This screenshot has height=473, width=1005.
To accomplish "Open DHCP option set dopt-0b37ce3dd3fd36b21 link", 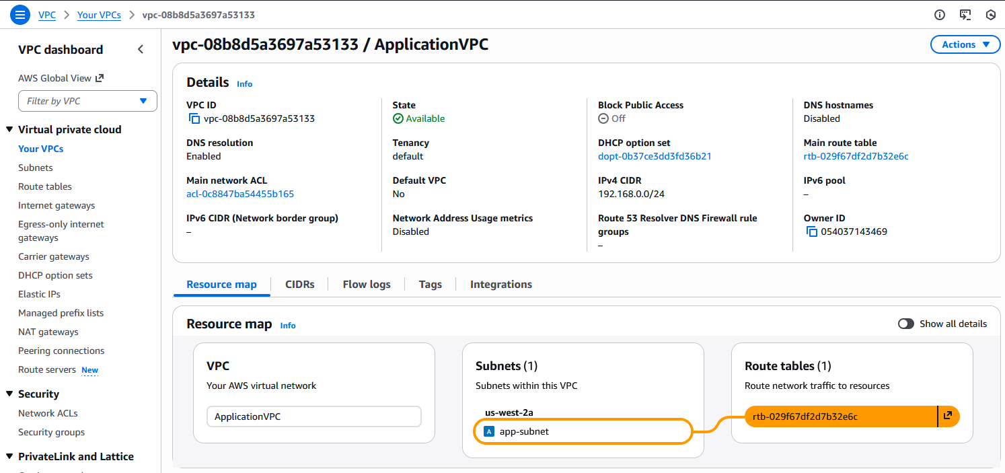I will (x=655, y=156).
